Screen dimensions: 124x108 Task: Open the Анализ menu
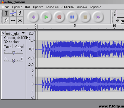tap(82, 7)
